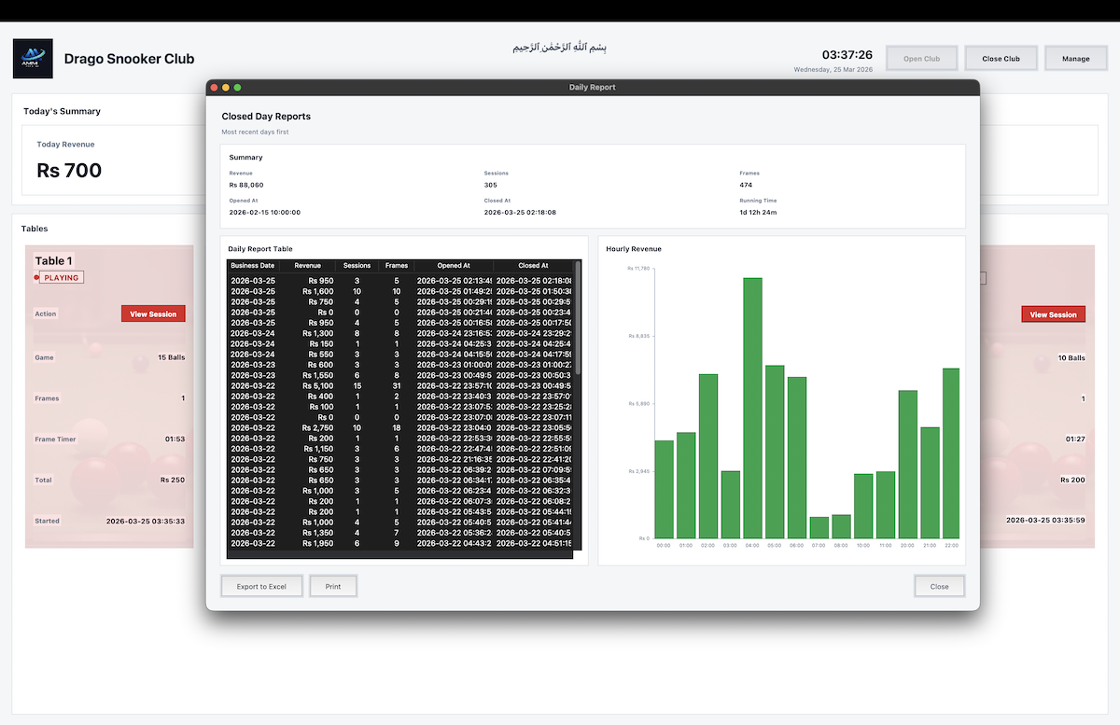Select the row with revenue Rs 1,950
The image size is (1120, 725).
[x=400, y=543]
